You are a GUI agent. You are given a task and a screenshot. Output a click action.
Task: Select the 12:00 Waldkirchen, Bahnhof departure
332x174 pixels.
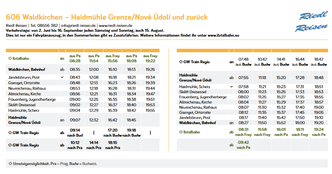point(94,70)
